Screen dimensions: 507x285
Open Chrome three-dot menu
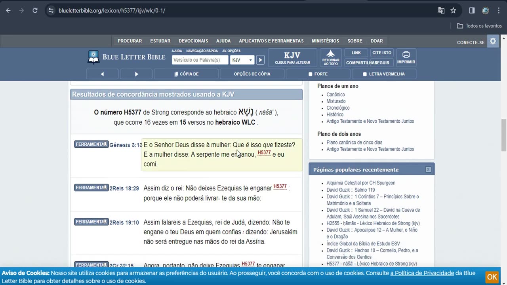pos(499,11)
